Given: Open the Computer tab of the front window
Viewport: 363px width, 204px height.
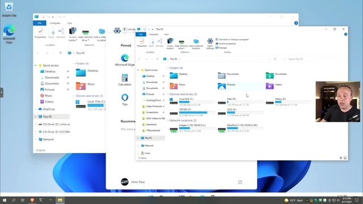Looking at the screenshot, I should (x=154, y=35).
